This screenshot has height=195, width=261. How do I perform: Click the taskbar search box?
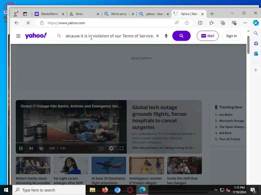49,190
